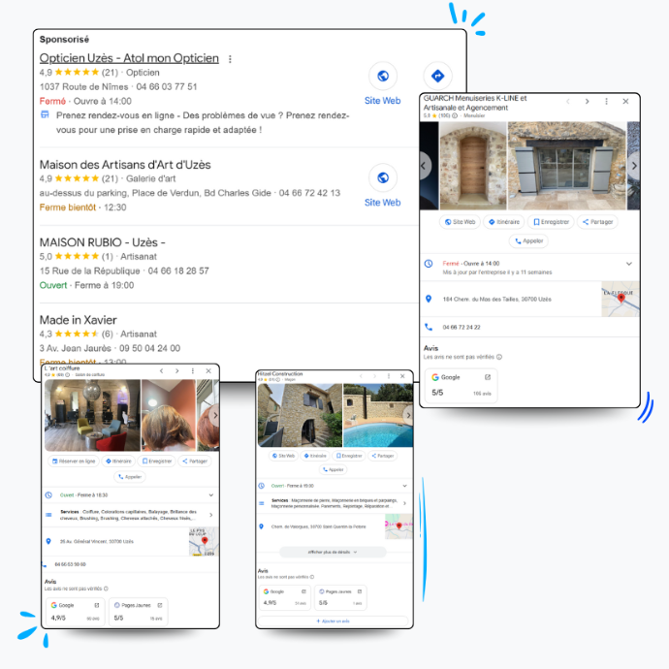The image size is (669, 669).
Task: Open the salon interior photo in L'art coiffure
Action: click(x=92, y=415)
